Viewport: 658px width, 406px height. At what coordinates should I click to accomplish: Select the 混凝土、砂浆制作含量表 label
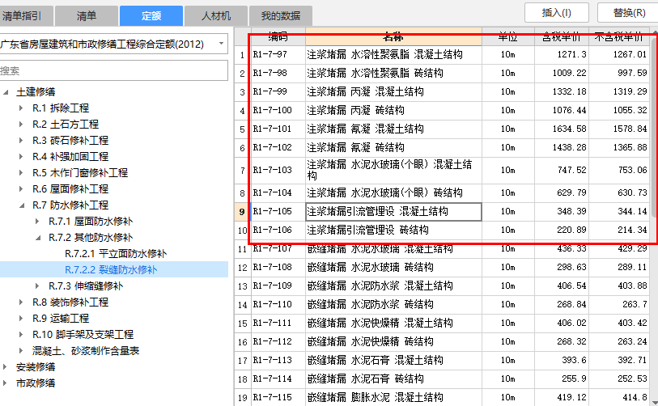click(86, 351)
